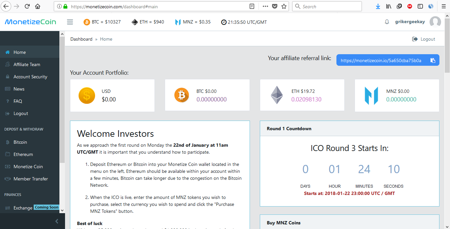Click Logout link at top right

[x=424, y=39]
